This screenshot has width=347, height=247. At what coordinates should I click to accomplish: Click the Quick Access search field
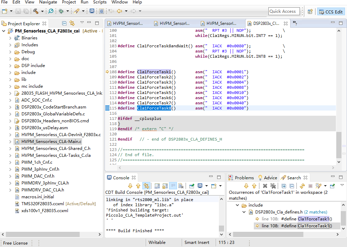[284, 11]
